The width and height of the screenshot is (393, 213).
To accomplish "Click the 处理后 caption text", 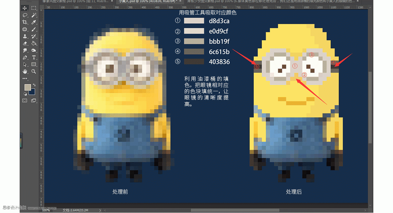I will coord(294,192).
